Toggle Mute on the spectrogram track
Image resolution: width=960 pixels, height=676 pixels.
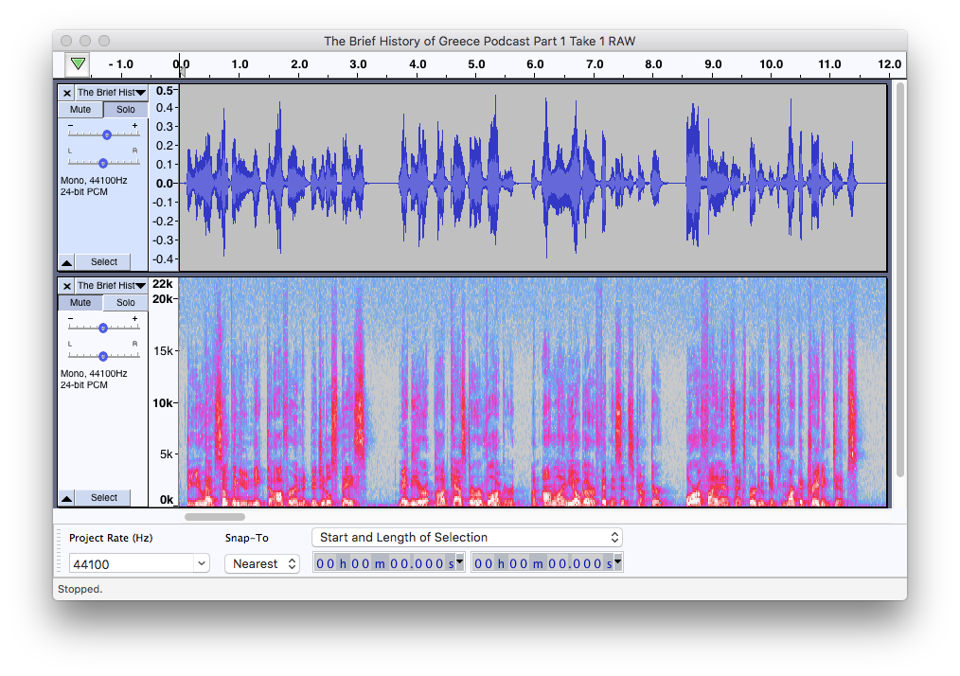coord(80,303)
